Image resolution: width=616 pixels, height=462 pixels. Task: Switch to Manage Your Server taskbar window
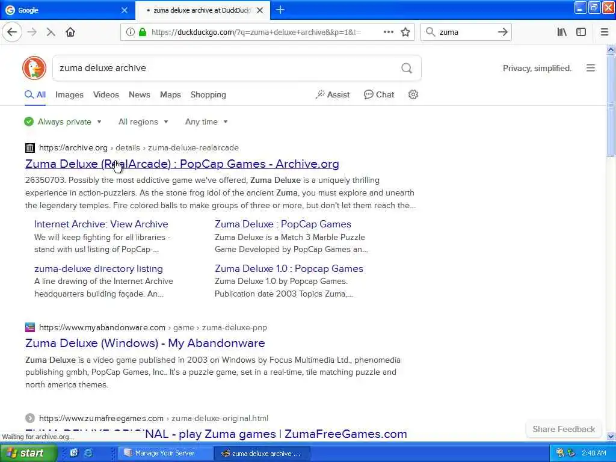click(x=164, y=454)
